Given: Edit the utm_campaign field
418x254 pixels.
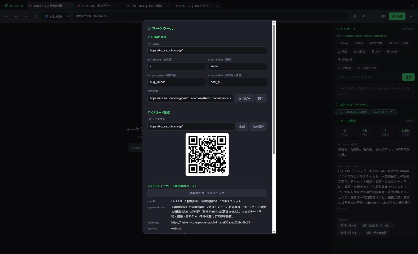Looking at the screenshot, I should click(x=177, y=82).
